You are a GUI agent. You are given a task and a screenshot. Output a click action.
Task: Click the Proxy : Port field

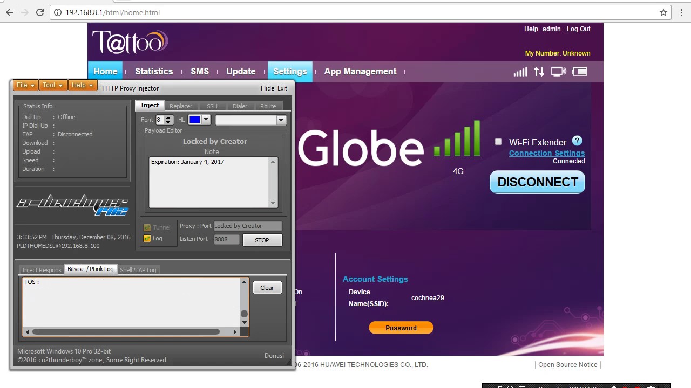248,226
